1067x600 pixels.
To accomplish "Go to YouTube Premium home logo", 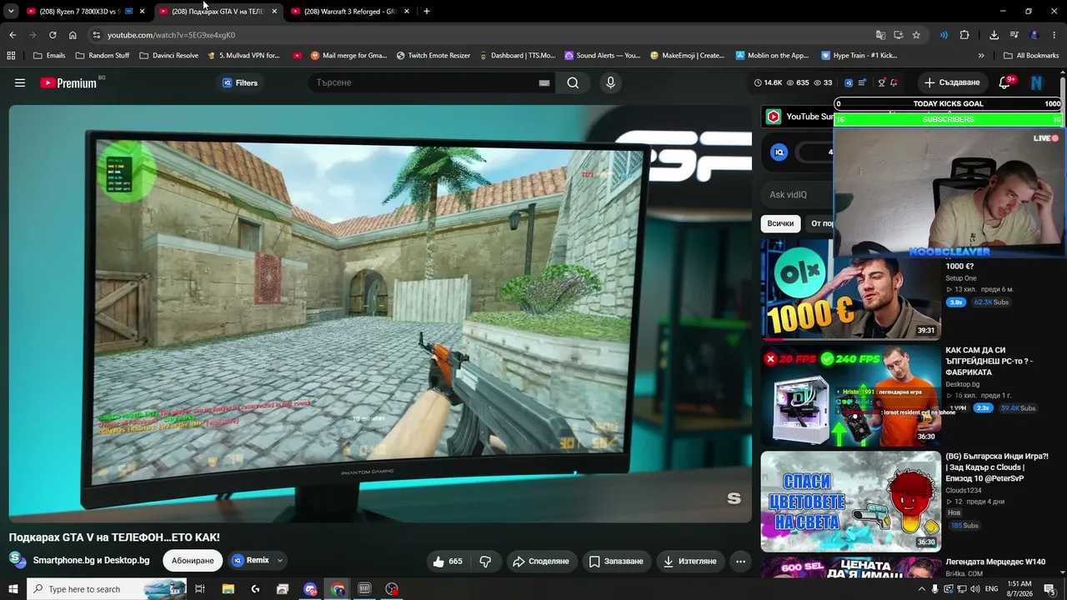I will (68, 82).
